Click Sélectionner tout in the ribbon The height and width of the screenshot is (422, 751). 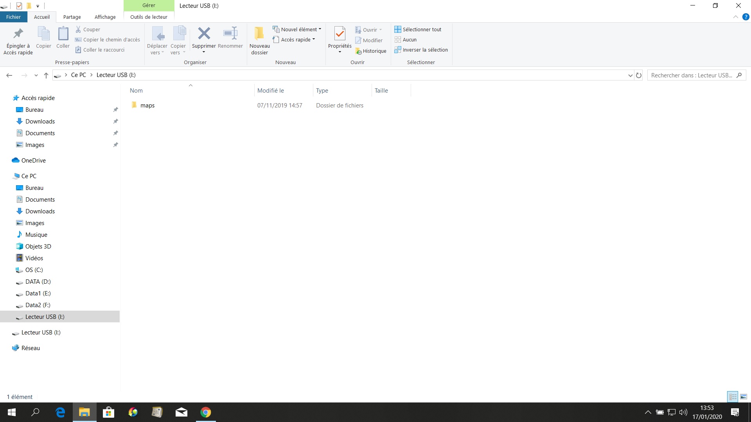coord(418,29)
